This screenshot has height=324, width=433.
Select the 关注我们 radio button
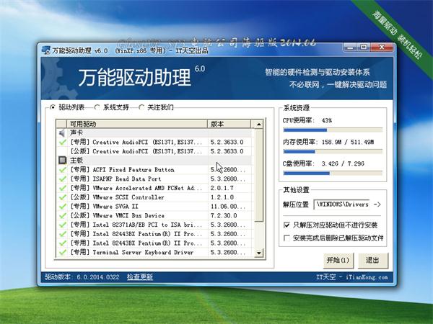point(142,108)
